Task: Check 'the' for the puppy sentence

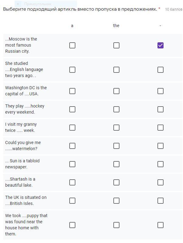Action: point(116,225)
